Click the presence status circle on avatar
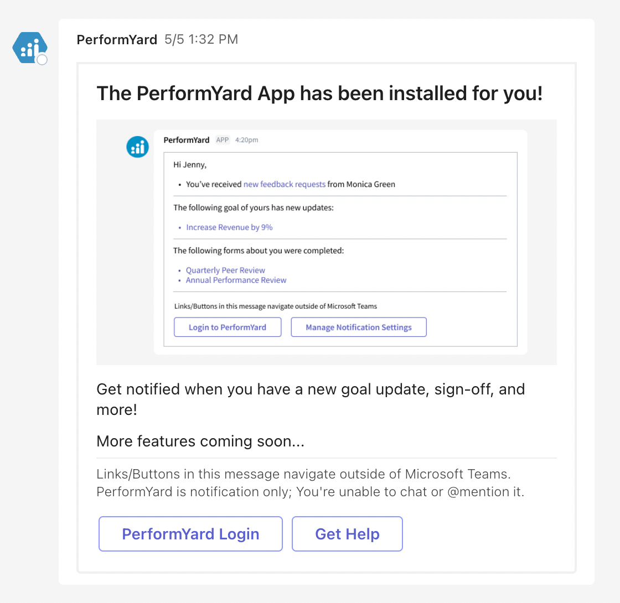The height and width of the screenshot is (603, 620). click(42, 60)
